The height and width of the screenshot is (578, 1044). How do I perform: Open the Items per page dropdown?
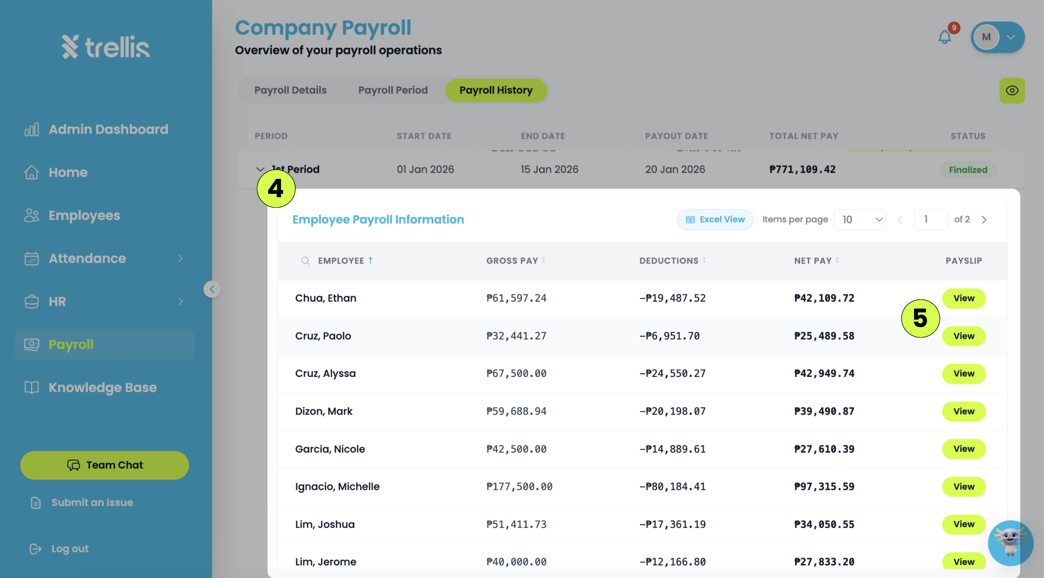click(859, 219)
